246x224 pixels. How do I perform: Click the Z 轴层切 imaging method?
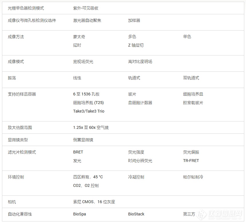(136, 45)
